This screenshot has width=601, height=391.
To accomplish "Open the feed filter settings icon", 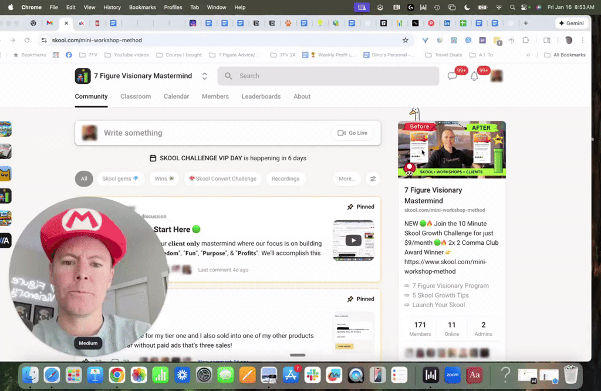I will pyautogui.click(x=373, y=178).
